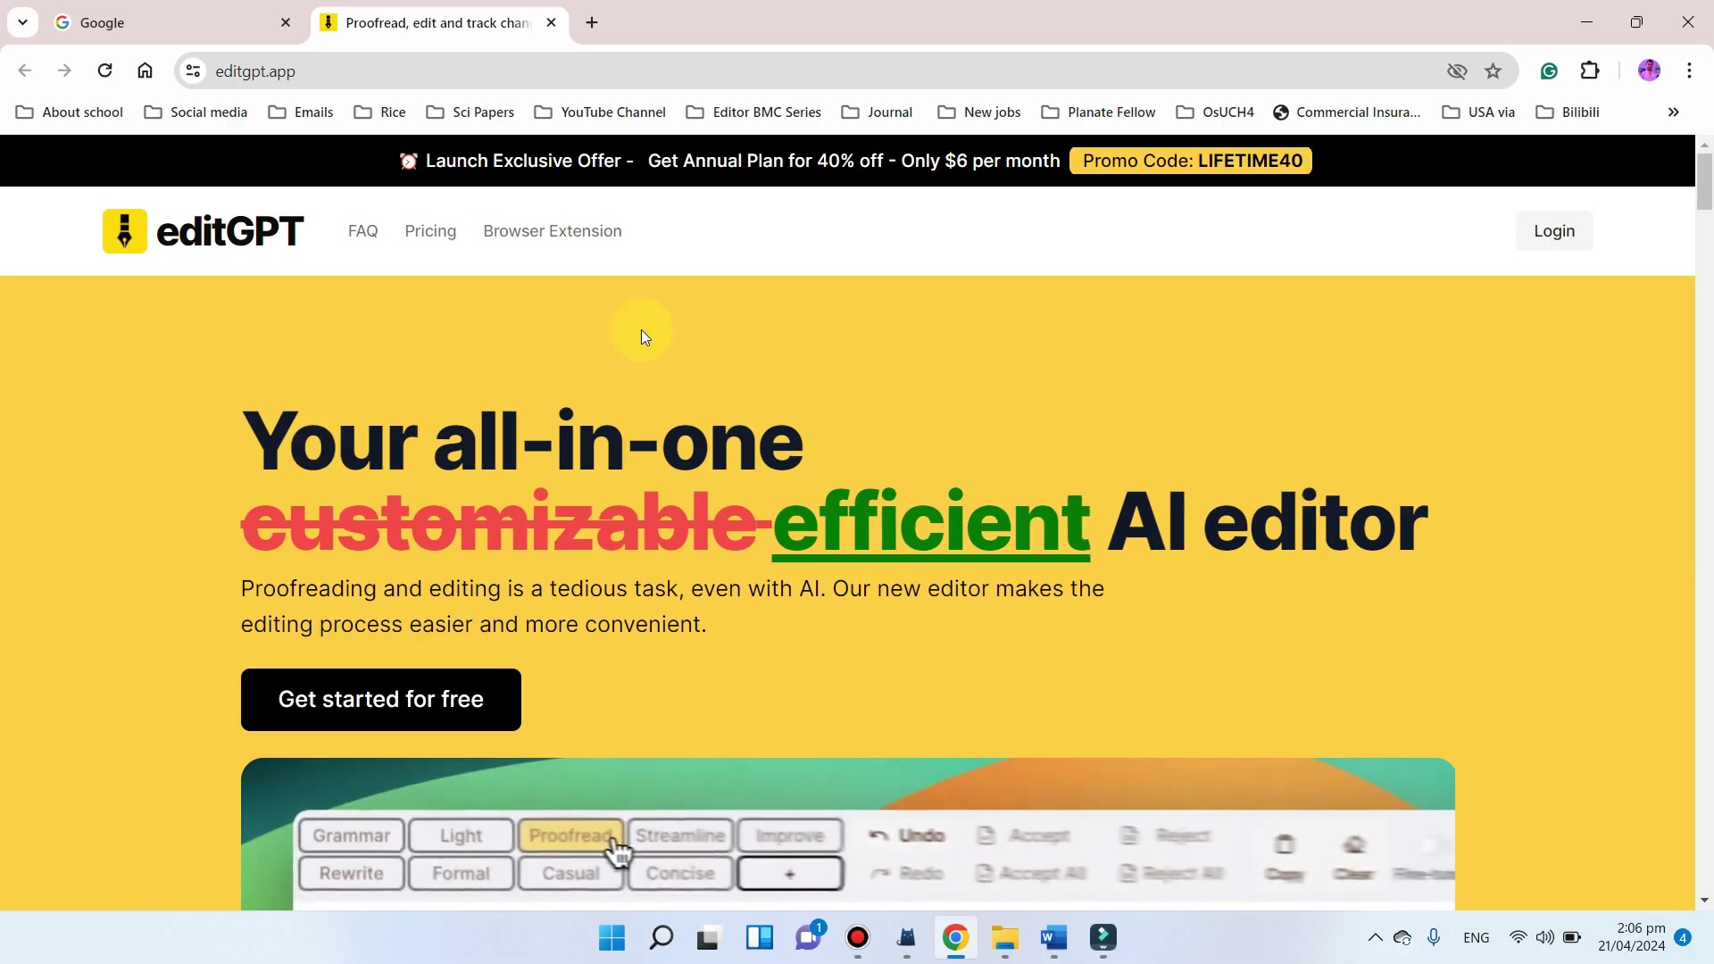Go forward with the forward arrow
The width and height of the screenshot is (1714, 964).
coord(64,71)
